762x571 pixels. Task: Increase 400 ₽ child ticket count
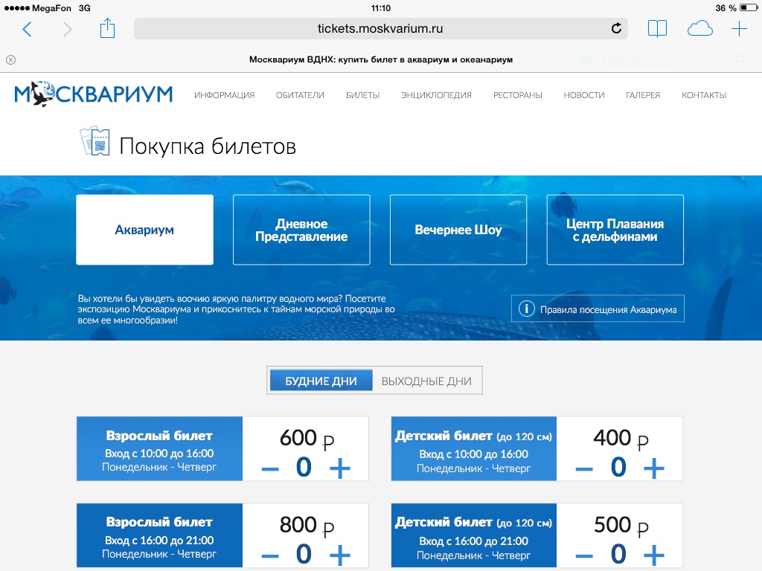click(x=654, y=468)
